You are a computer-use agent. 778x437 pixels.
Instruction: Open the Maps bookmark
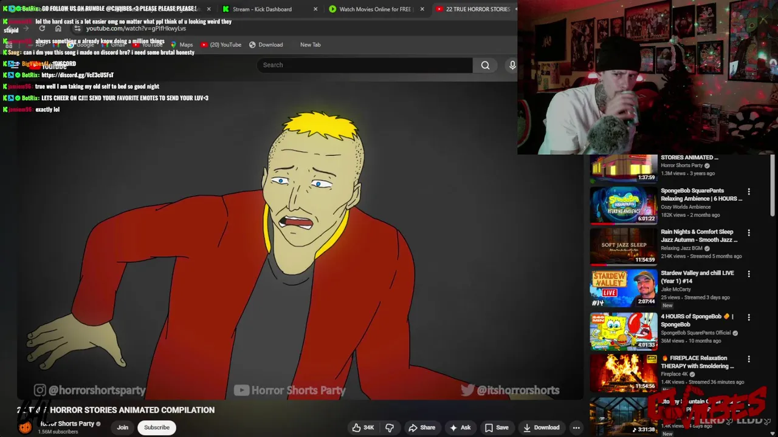tap(182, 44)
